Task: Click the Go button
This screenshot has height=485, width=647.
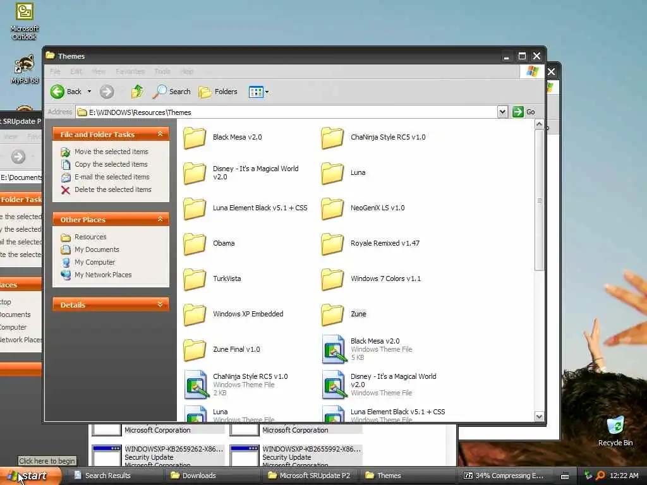Action: coord(524,112)
